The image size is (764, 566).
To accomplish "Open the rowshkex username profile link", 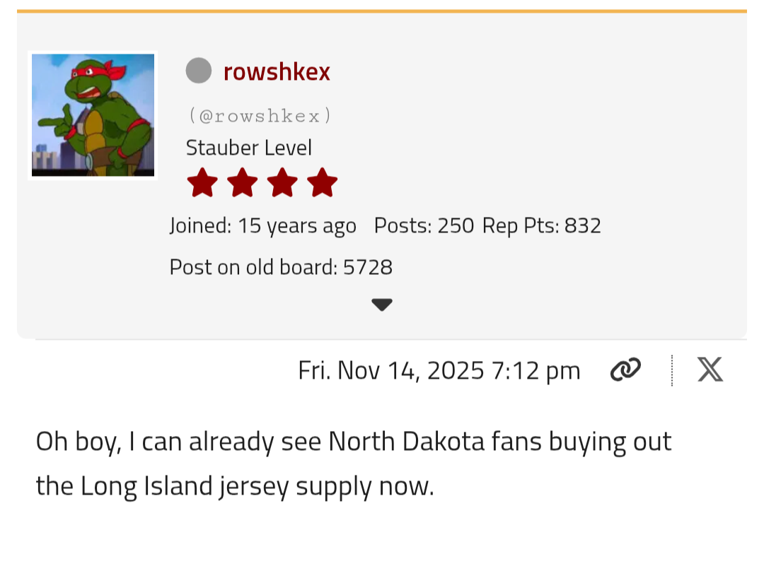I will click(277, 71).
